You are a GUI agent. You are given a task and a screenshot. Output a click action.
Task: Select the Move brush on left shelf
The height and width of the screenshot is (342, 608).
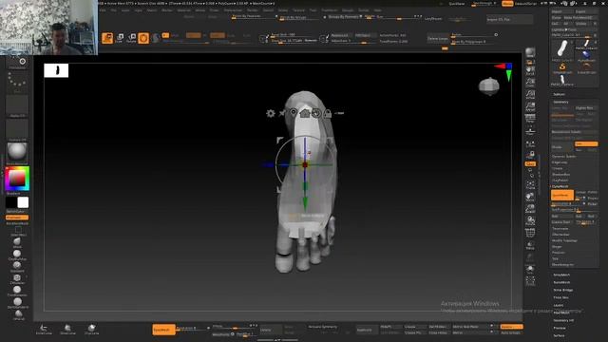coord(17,242)
